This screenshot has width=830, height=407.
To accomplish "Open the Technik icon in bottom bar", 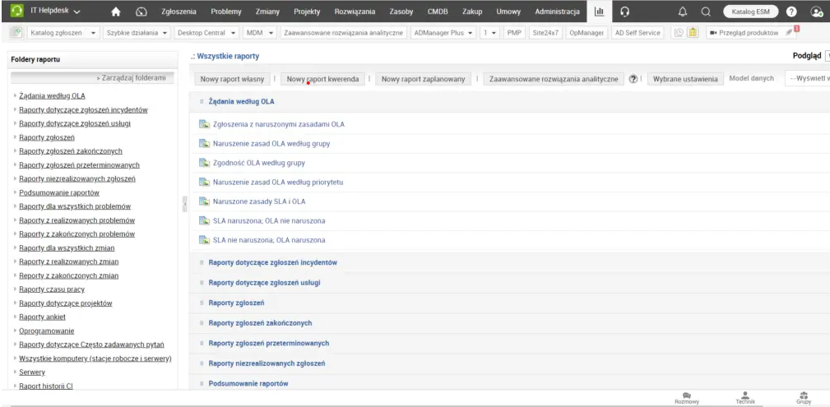I will (744, 398).
